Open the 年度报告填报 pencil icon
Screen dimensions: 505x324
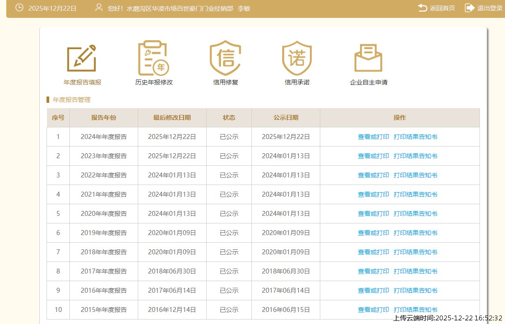click(82, 58)
